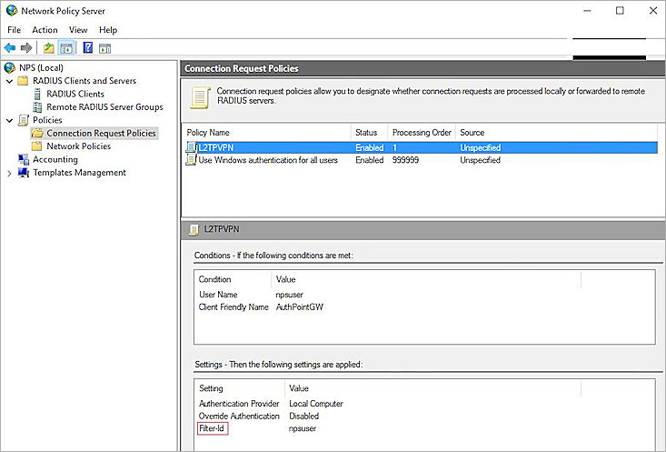Click the Network Policy Server title bar icon
The image size is (666, 452).
pyautogui.click(x=12, y=11)
